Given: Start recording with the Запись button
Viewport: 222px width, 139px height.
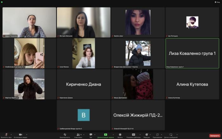Looking at the screenshot, I should 120,135.
